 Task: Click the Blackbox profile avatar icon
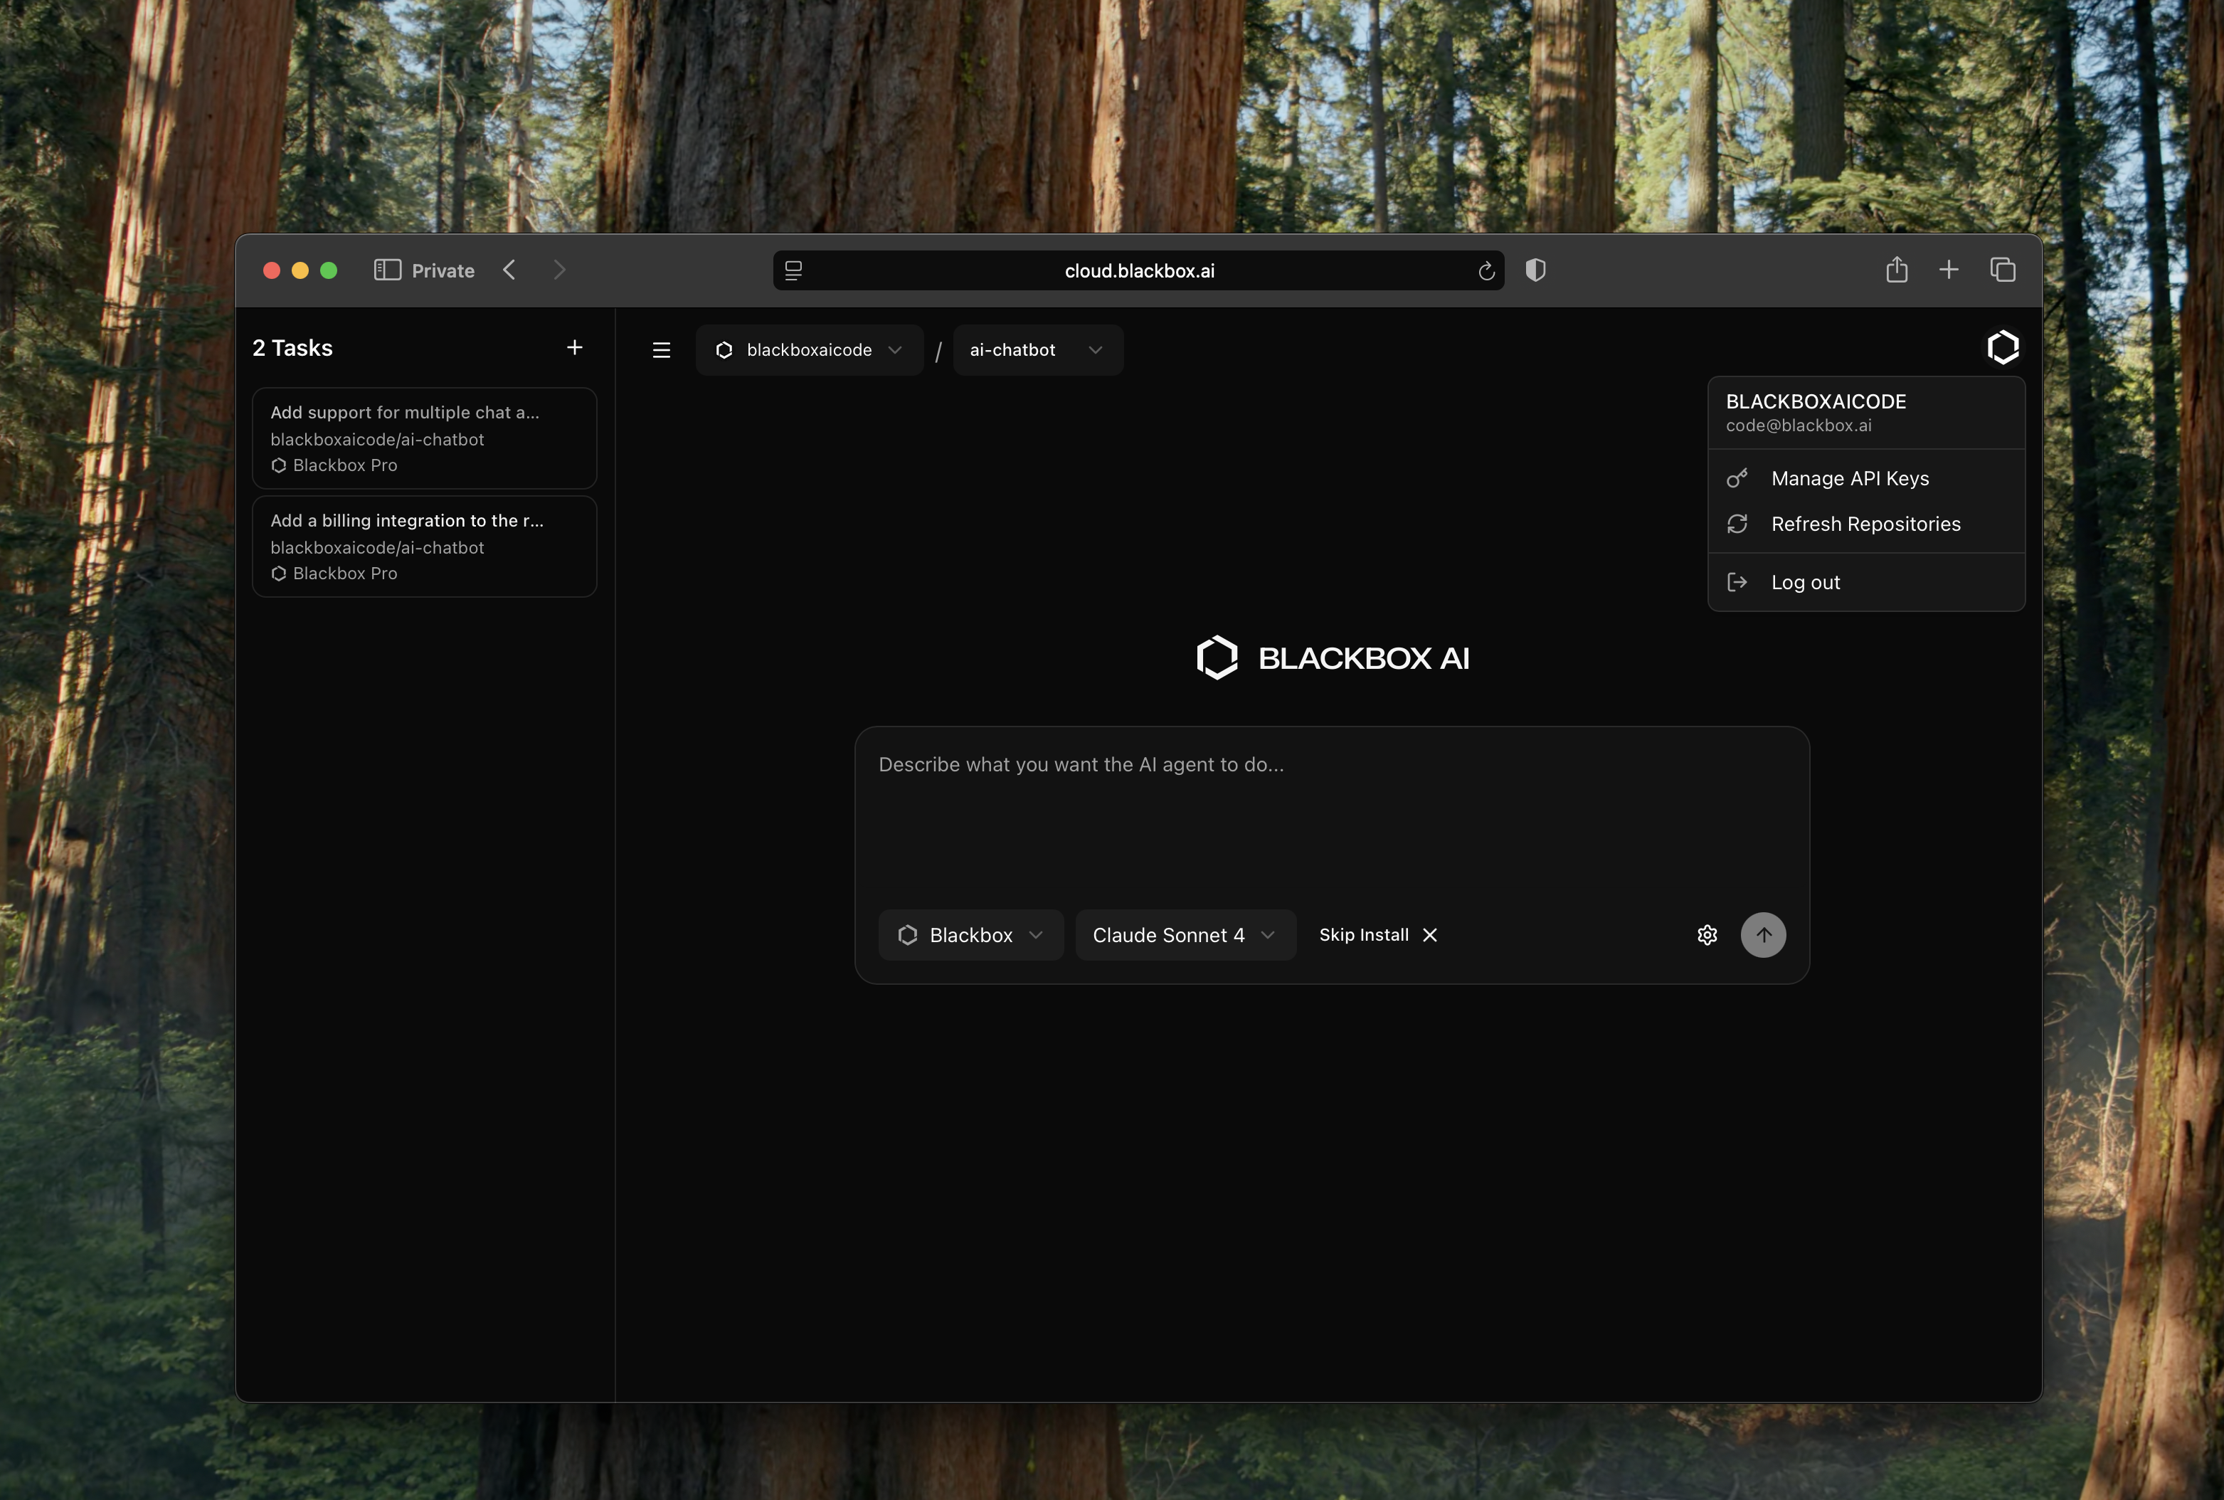click(2002, 347)
